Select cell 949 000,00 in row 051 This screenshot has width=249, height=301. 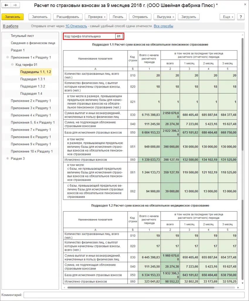point(149,147)
